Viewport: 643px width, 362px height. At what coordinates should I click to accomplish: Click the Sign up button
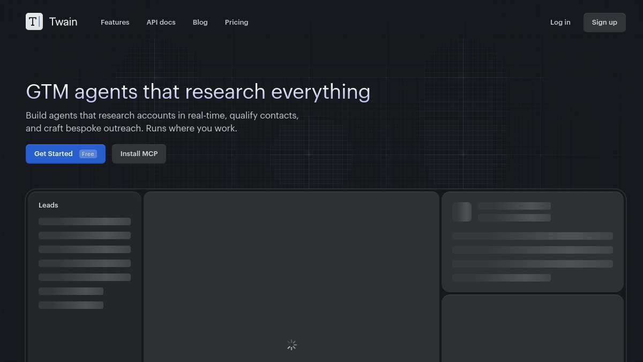point(604,23)
